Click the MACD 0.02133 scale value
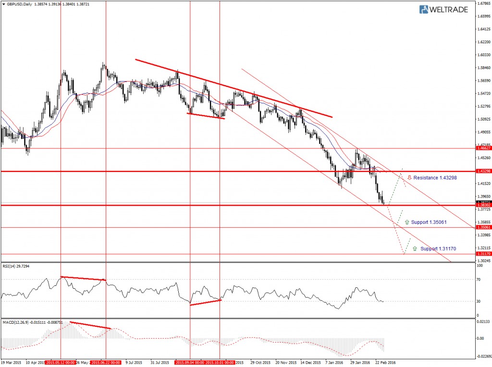Viewport: 492px width, 367px height. click(482, 321)
